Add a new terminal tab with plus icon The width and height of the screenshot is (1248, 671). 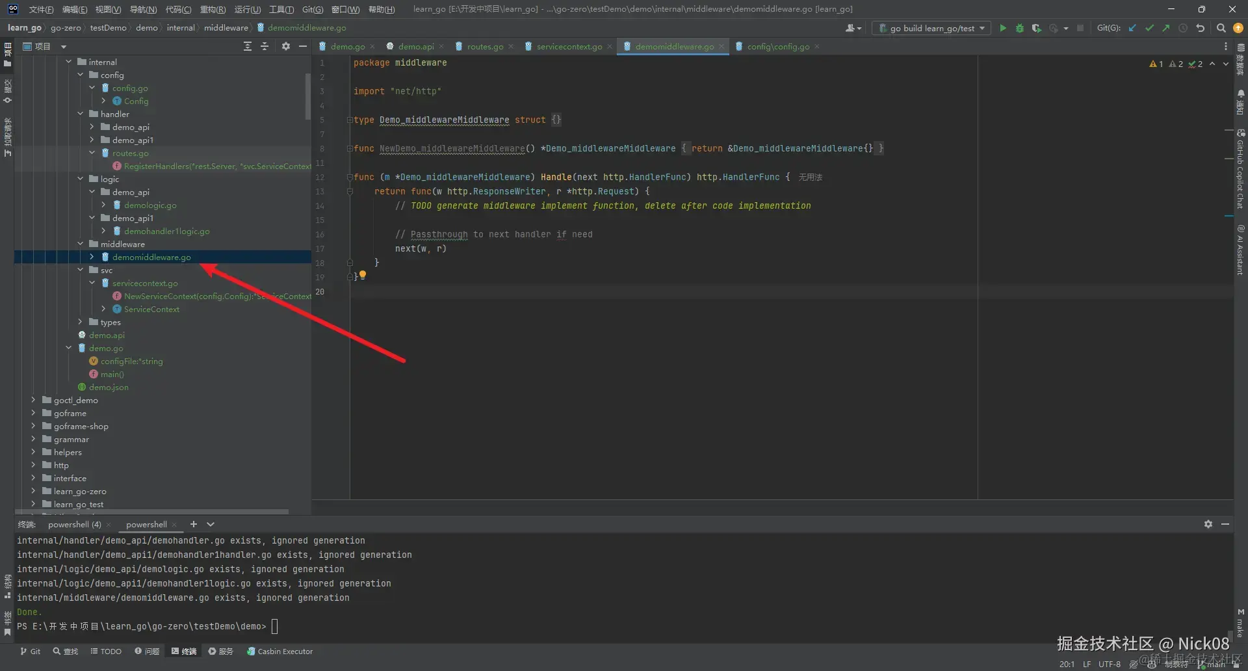[193, 524]
